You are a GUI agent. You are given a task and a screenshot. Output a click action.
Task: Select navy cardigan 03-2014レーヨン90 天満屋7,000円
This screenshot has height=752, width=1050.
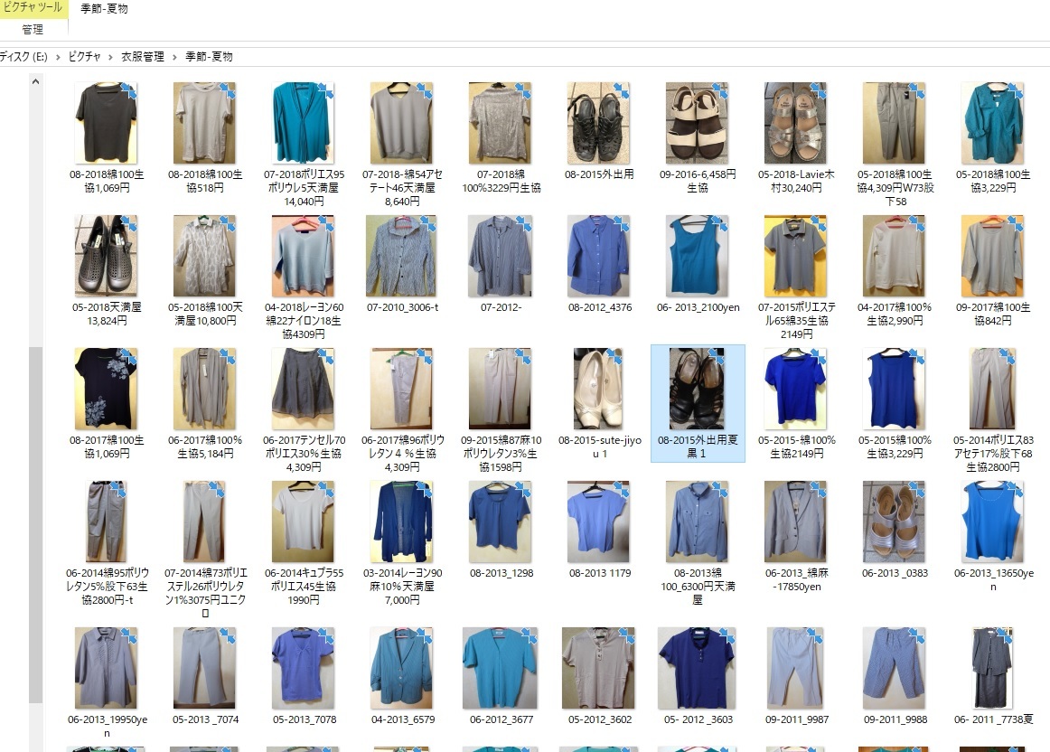pyautogui.click(x=402, y=521)
